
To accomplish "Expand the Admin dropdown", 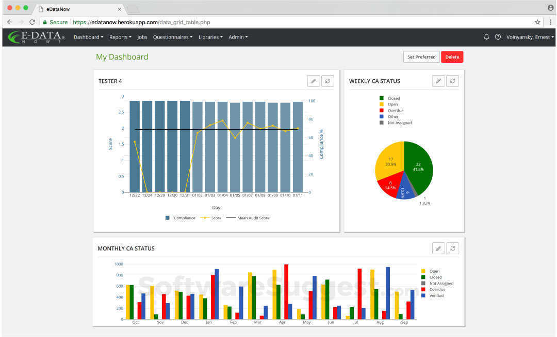I will point(238,37).
